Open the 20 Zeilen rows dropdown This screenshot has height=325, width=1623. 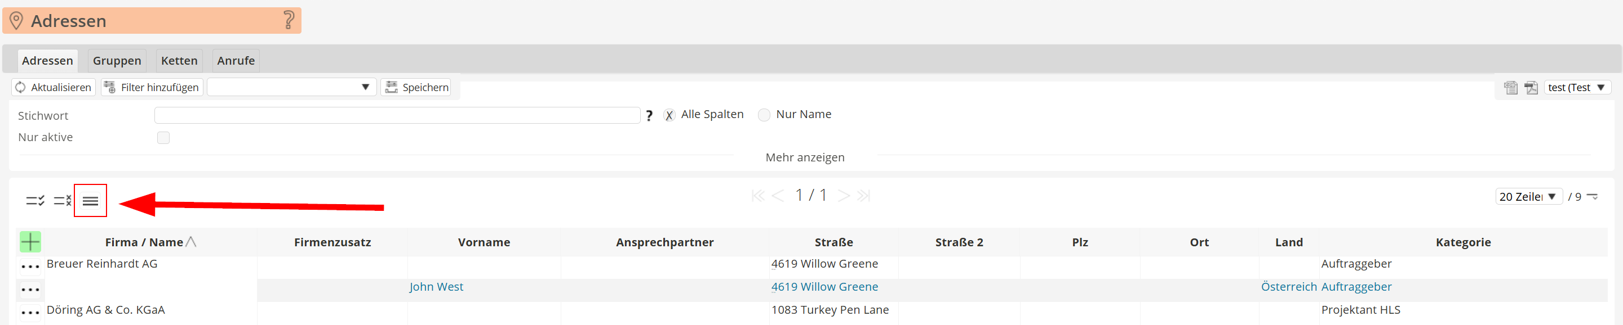(x=1528, y=197)
